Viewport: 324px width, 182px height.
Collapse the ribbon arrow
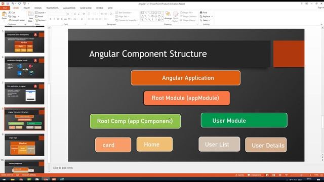pos(322,24)
